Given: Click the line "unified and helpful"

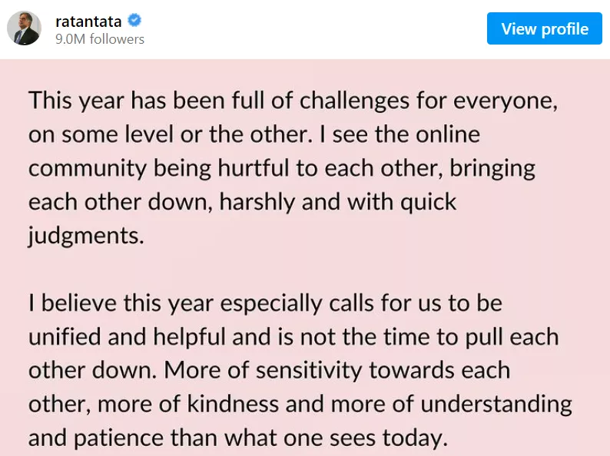Looking at the screenshot, I should tap(293, 336).
